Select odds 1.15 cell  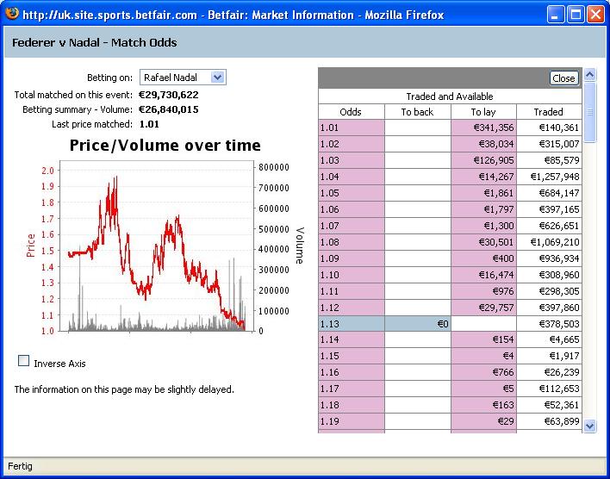pos(352,356)
